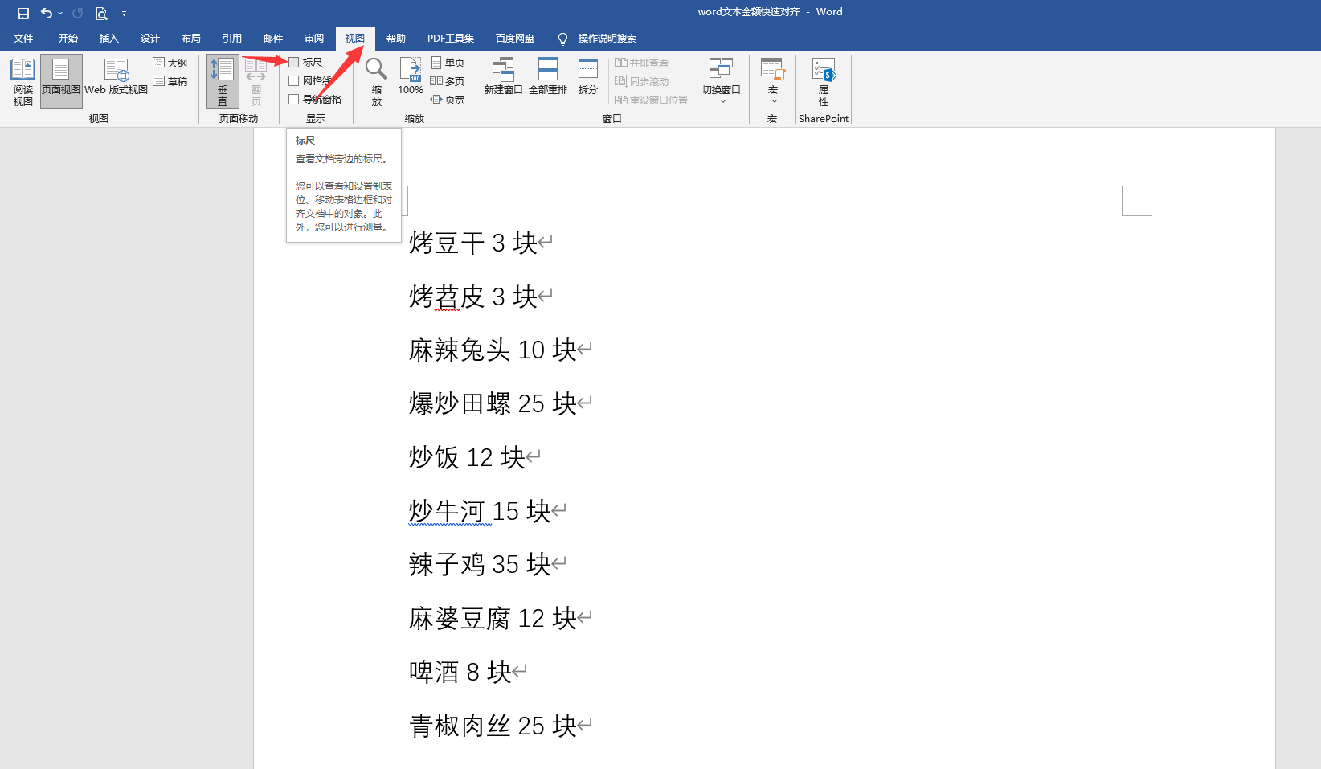Open the Undo history dropdown arrow
Image resolution: width=1321 pixels, height=769 pixels.
pyautogui.click(x=60, y=13)
